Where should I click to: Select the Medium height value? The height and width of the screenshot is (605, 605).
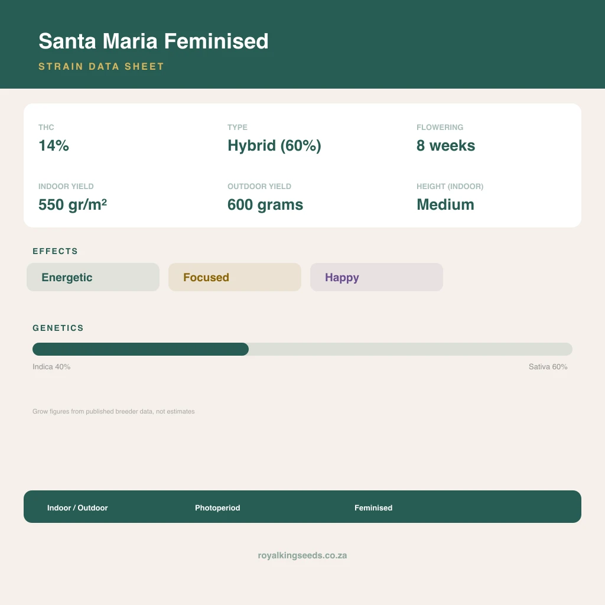pyautogui.click(x=445, y=204)
